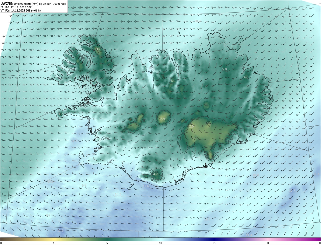Click the 4.2 value label near the south coast
This screenshot has width=321, height=245.
coord(155,174)
